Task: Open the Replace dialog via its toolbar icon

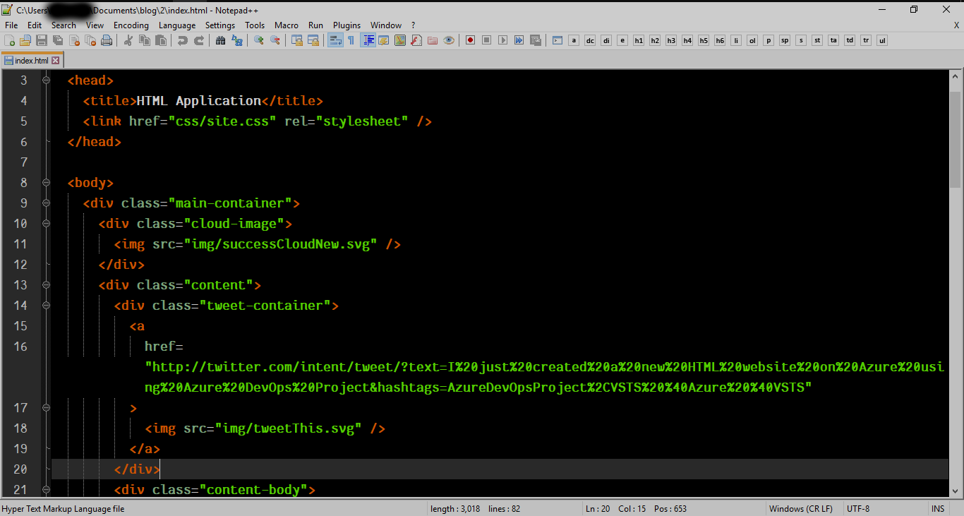Action: (x=236, y=40)
